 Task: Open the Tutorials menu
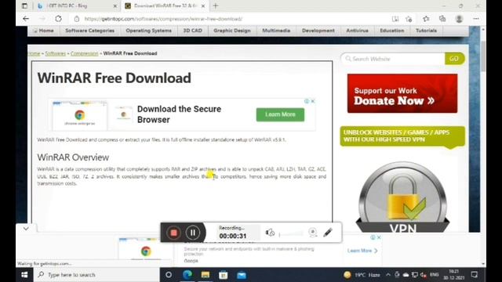point(426,31)
